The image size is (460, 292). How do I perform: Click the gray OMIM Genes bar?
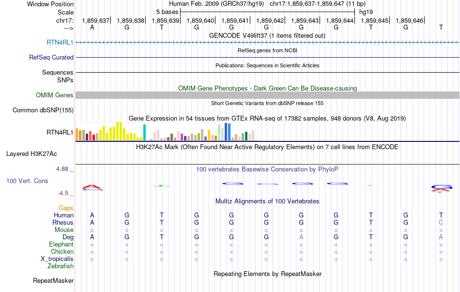[267, 95]
